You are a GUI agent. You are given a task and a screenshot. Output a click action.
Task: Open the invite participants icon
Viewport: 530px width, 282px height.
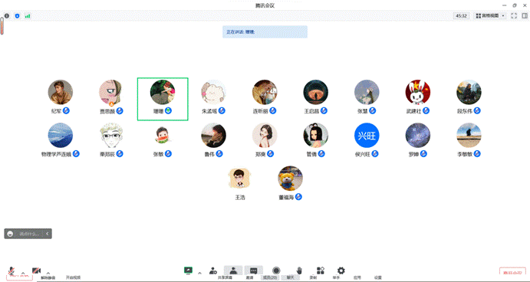pyautogui.click(x=213, y=271)
